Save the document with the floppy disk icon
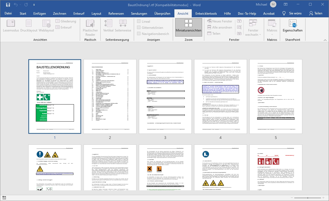The width and height of the screenshot is (329, 201). click(x=8, y=5)
